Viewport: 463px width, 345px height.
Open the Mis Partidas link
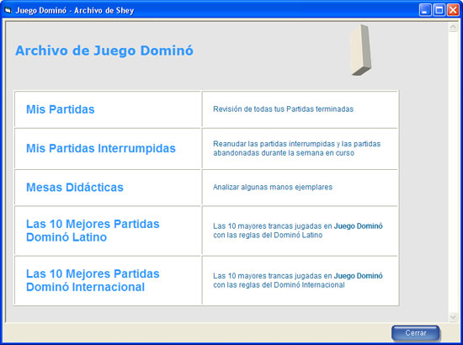click(61, 109)
